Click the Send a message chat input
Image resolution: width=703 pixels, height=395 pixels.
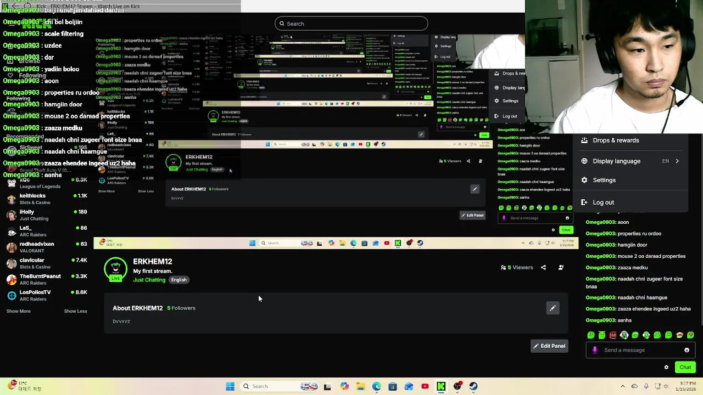pyautogui.click(x=640, y=350)
